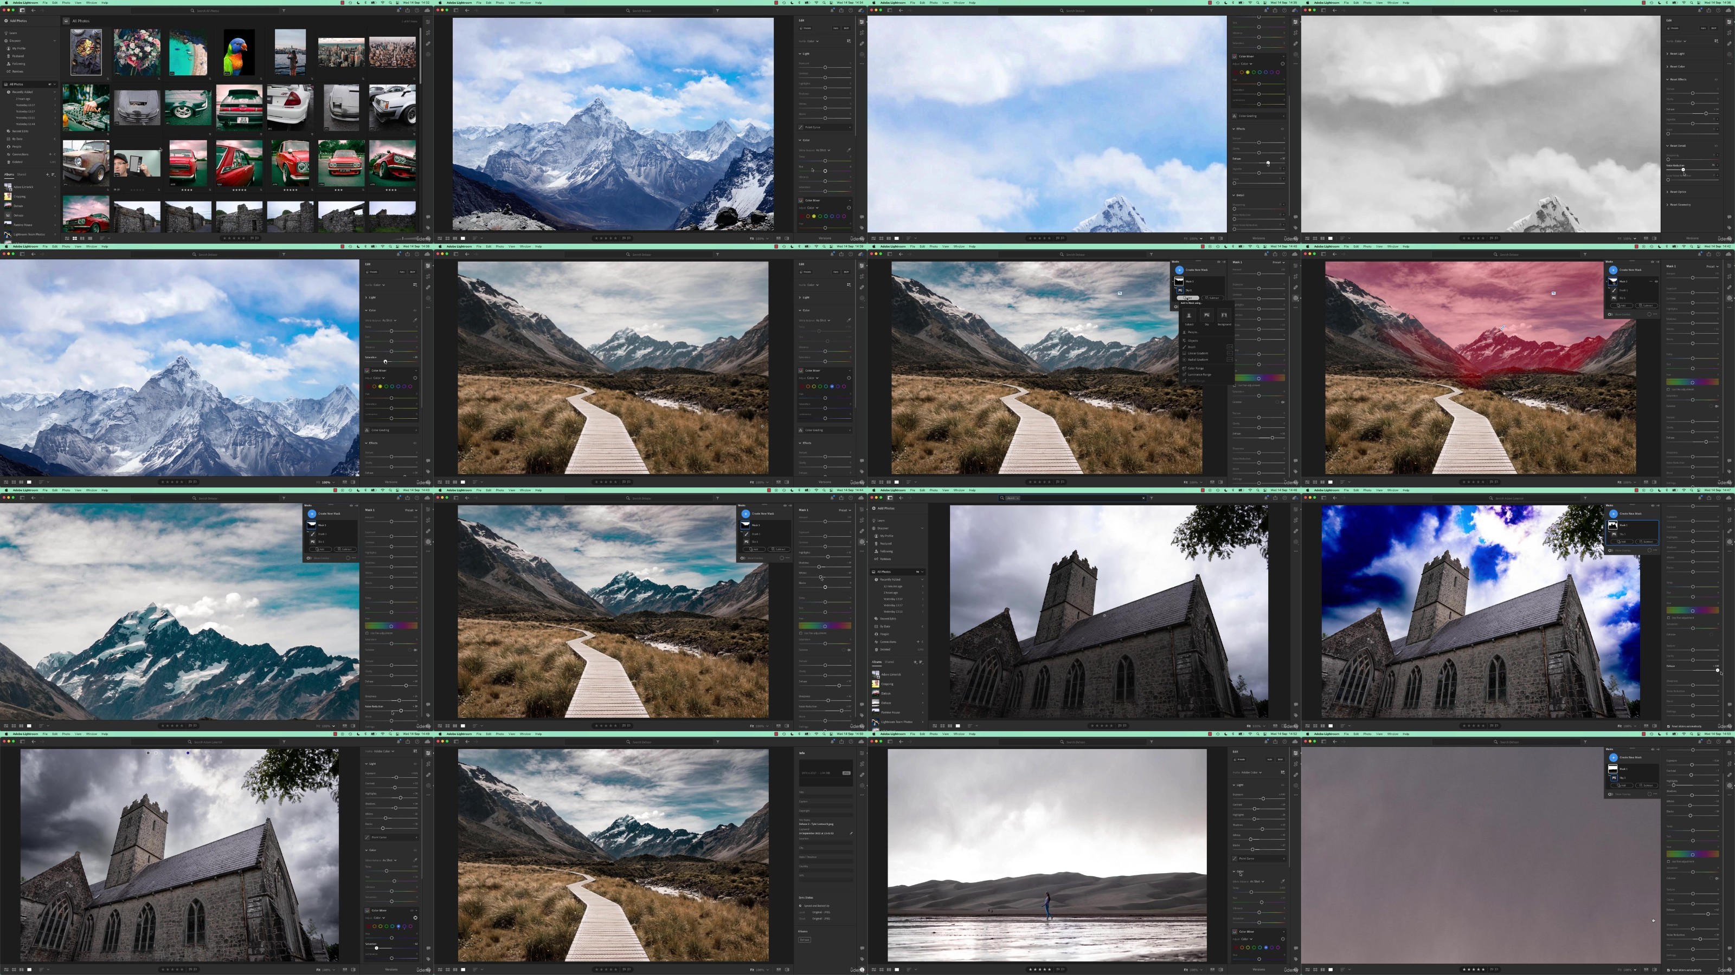Click filter funnel beside the church search box
The width and height of the screenshot is (1735, 975).
pos(1152,498)
